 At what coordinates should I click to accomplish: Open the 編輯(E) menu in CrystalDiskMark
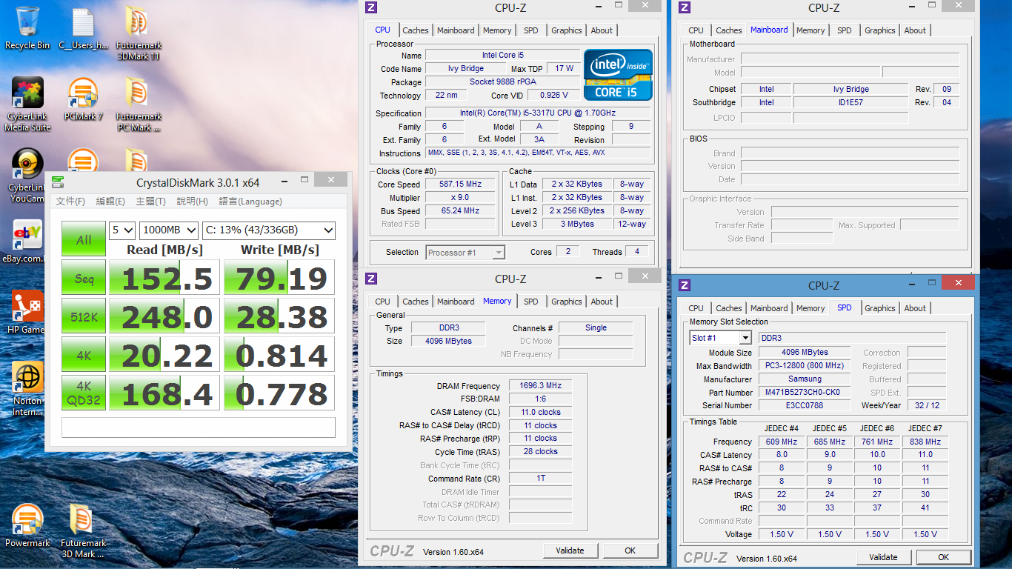[110, 202]
